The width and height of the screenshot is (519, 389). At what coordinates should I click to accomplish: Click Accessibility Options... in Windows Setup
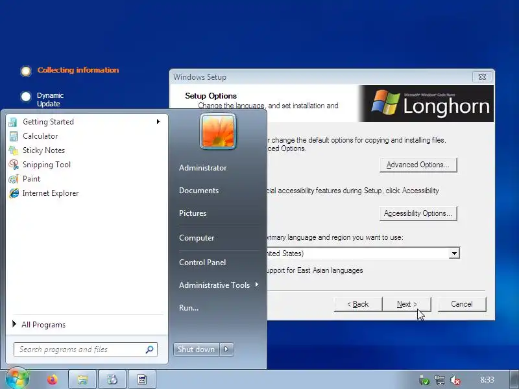tap(418, 213)
